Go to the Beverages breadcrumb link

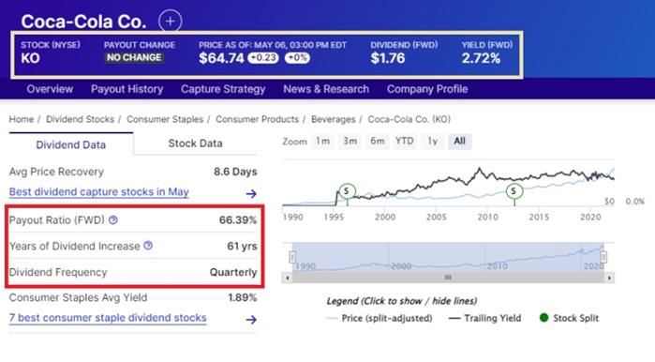334,119
